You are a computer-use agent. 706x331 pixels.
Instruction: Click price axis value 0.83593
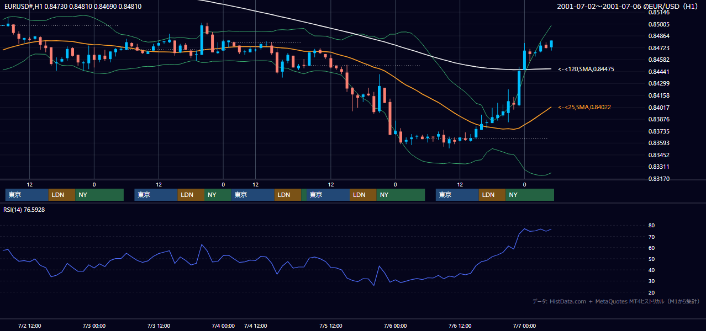coord(658,143)
